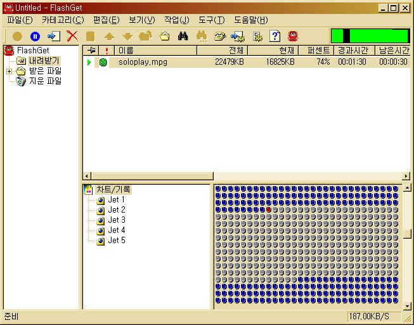Sort by the 퍼센트 column header

316,50
